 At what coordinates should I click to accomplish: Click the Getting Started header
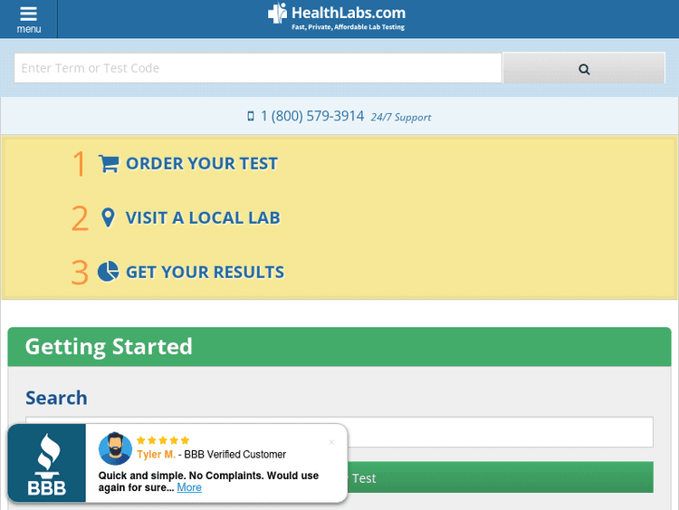339,347
